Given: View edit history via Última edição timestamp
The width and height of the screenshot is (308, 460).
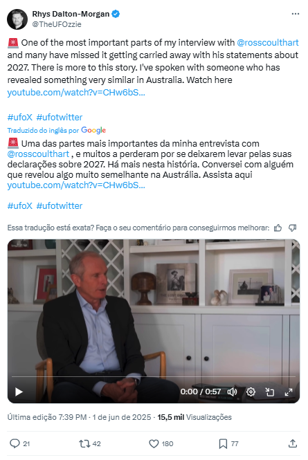Looking at the screenshot, I should point(47,417).
